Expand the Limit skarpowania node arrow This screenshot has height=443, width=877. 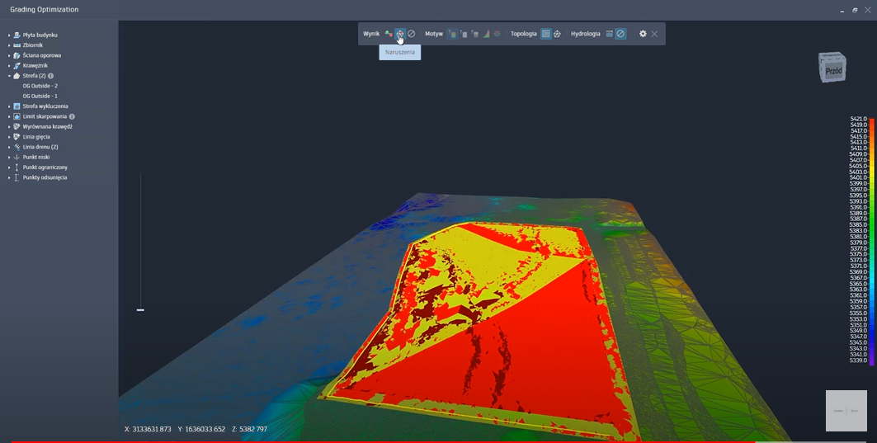pyautogui.click(x=9, y=116)
